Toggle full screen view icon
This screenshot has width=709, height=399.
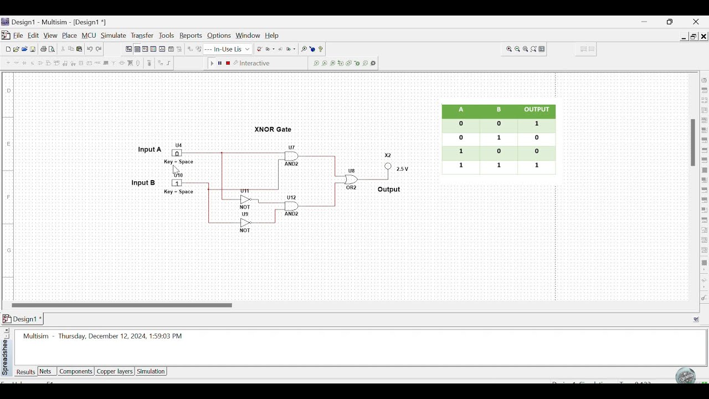pos(542,49)
